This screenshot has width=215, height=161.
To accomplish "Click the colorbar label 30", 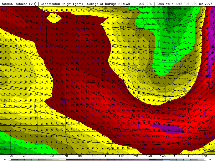I will (11, 156).
